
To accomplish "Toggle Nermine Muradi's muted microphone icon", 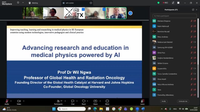I will point(192,31).
